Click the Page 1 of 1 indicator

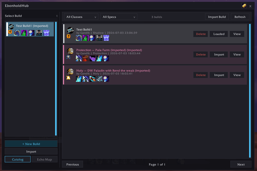coord(157,164)
